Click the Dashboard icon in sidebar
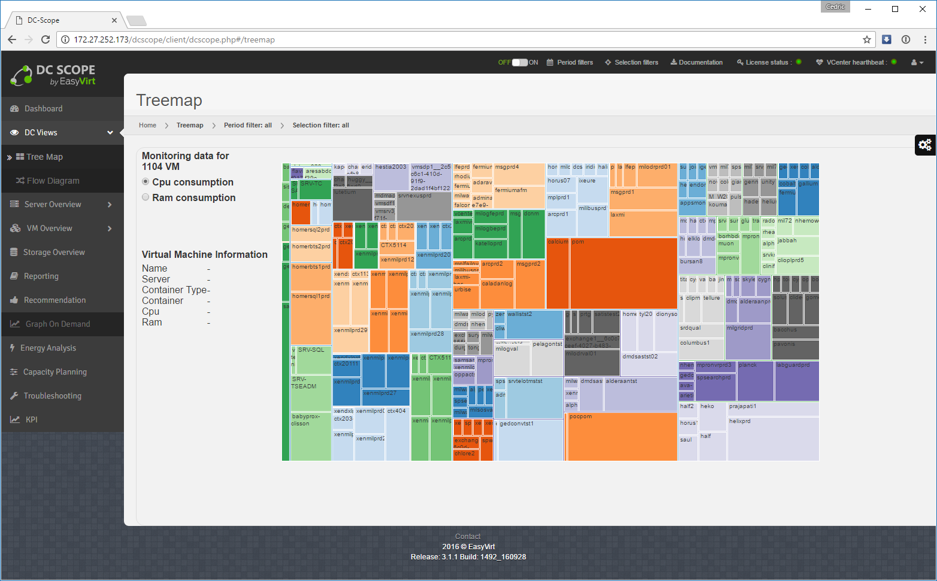This screenshot has width=937, height=581. [15, 109]
